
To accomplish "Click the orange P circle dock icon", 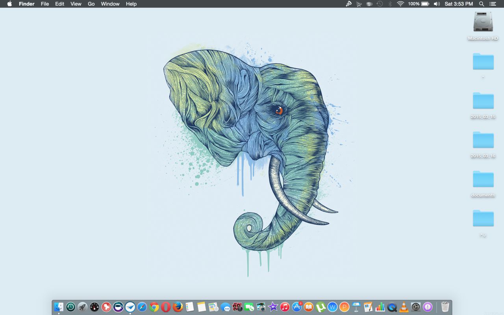I will (344, 307).
